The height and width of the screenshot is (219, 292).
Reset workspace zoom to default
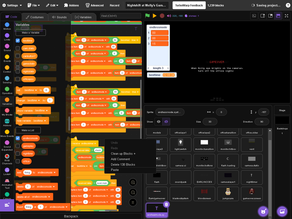pos(133,202)
